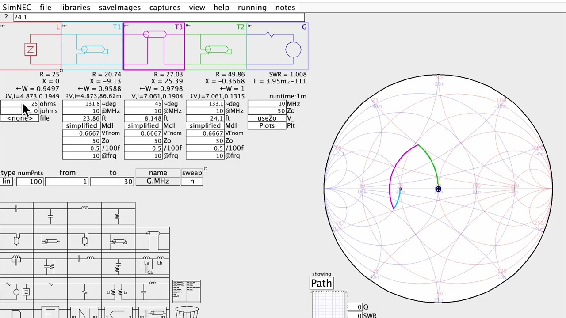Viewport: 566px width, 318px height.
Task: Click the trash basket icon
Action: point(187,312)
